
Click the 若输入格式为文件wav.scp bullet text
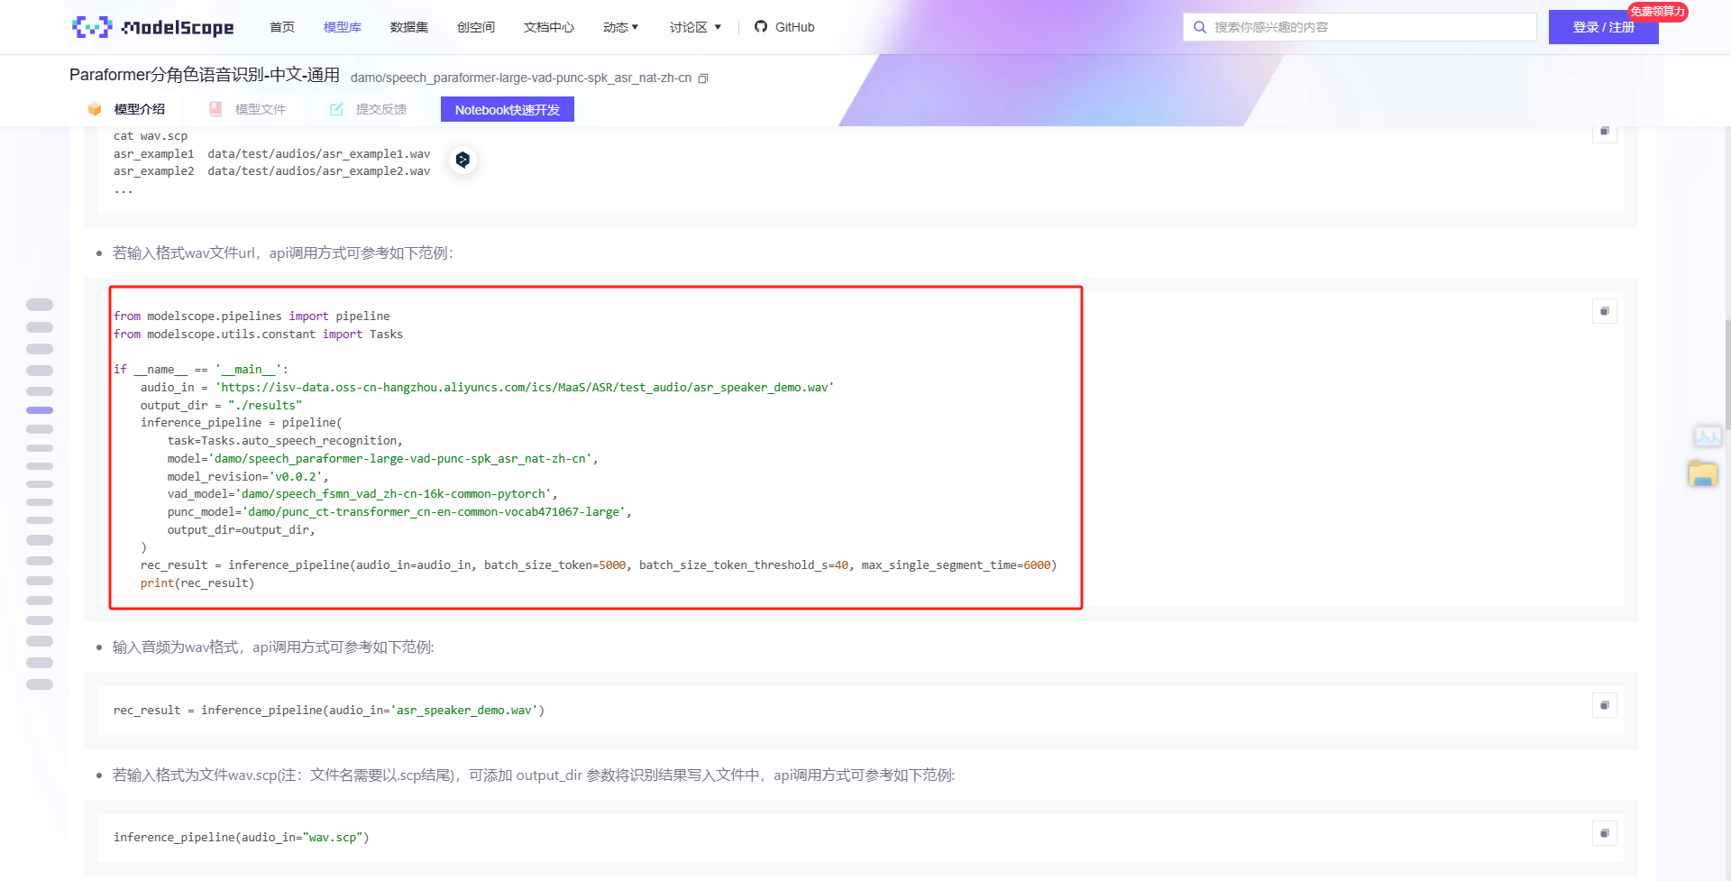[x=534, y=775]
